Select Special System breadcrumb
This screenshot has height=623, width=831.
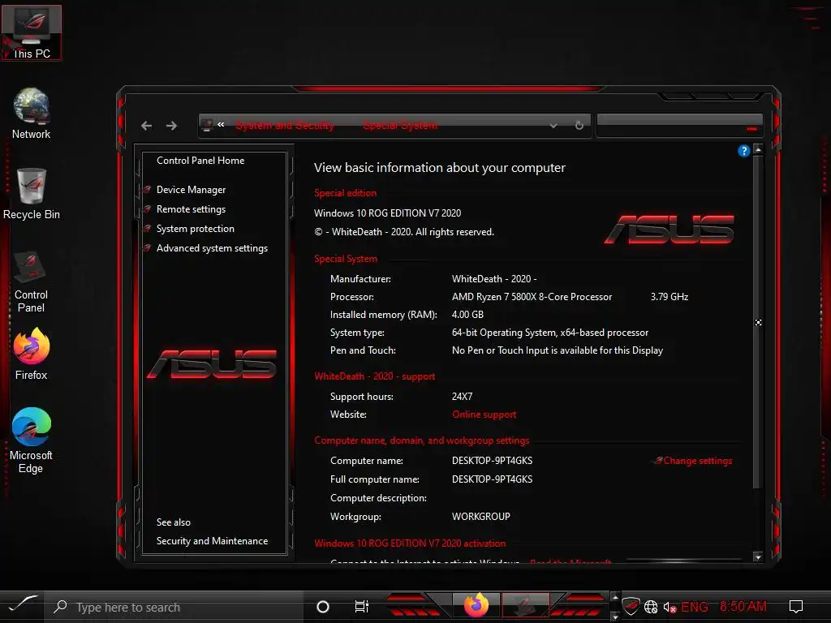(401, 126)
